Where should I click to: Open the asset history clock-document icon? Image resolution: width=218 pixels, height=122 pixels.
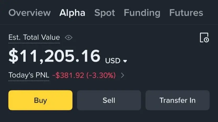tap(204, 38)
